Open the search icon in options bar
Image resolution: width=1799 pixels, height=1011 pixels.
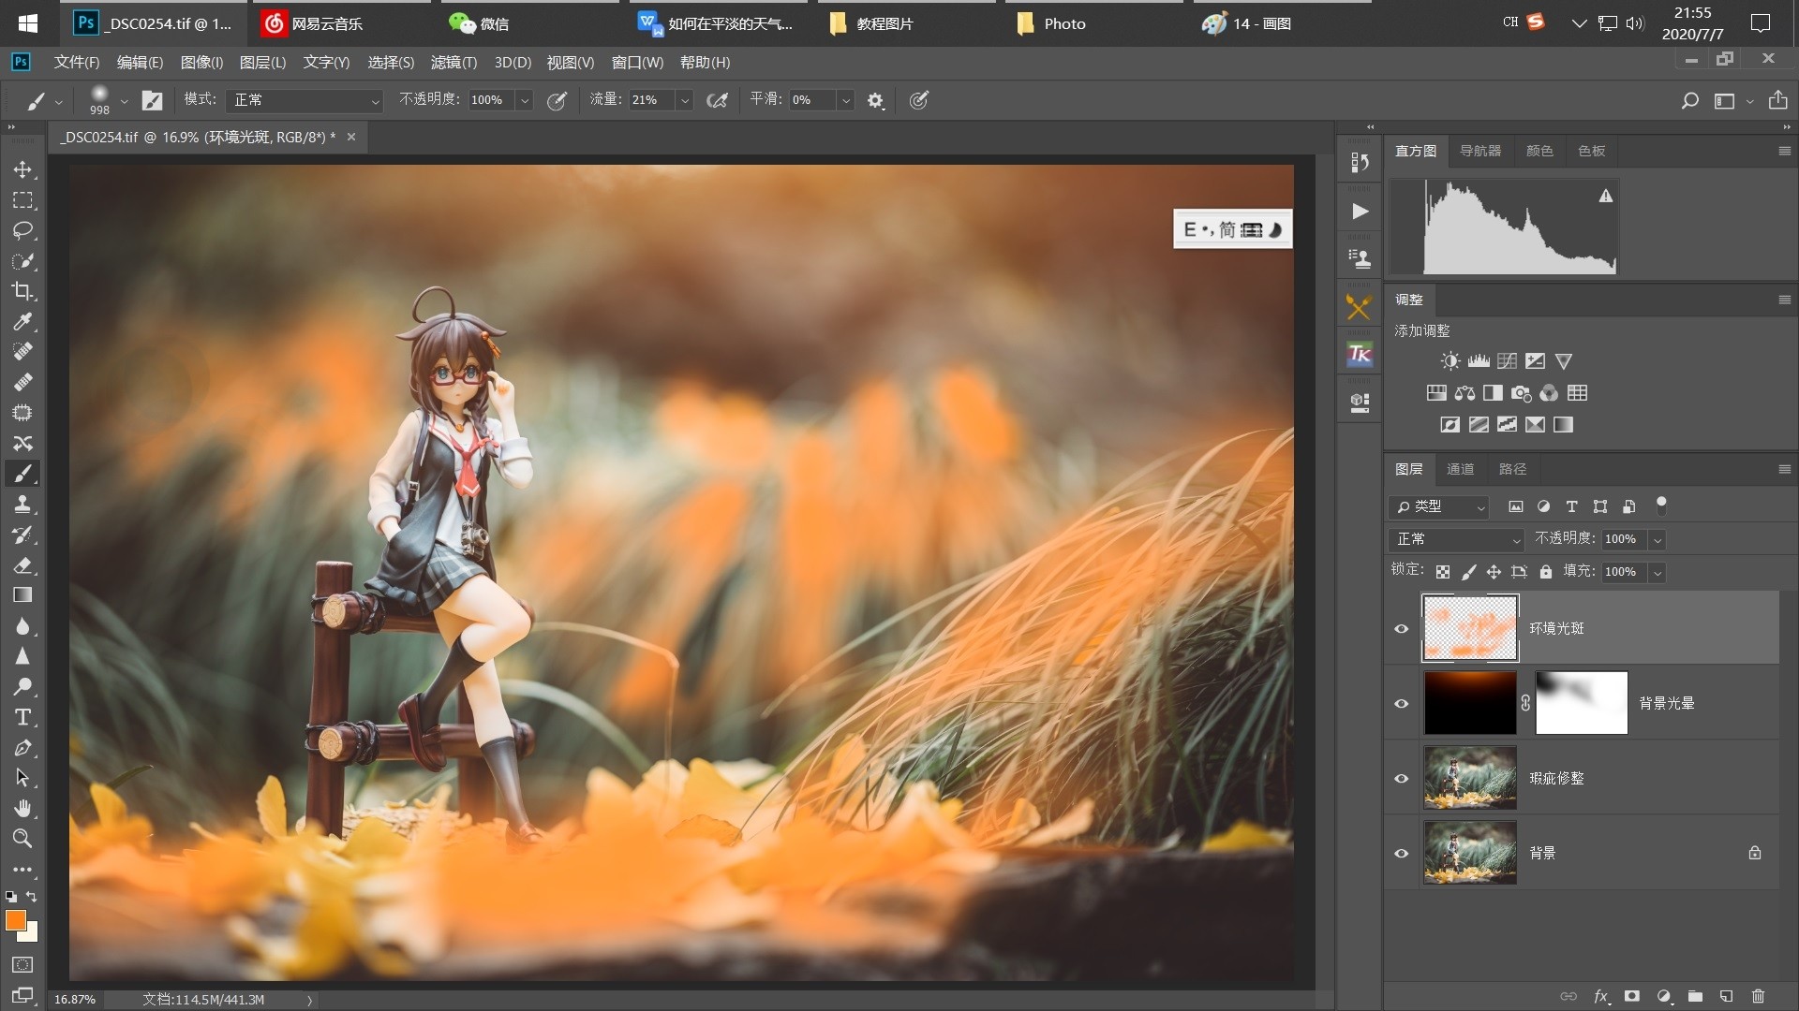[x=1689, y=100]
